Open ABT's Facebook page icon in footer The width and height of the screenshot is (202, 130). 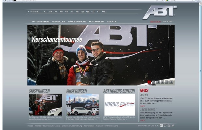[161, 125]
